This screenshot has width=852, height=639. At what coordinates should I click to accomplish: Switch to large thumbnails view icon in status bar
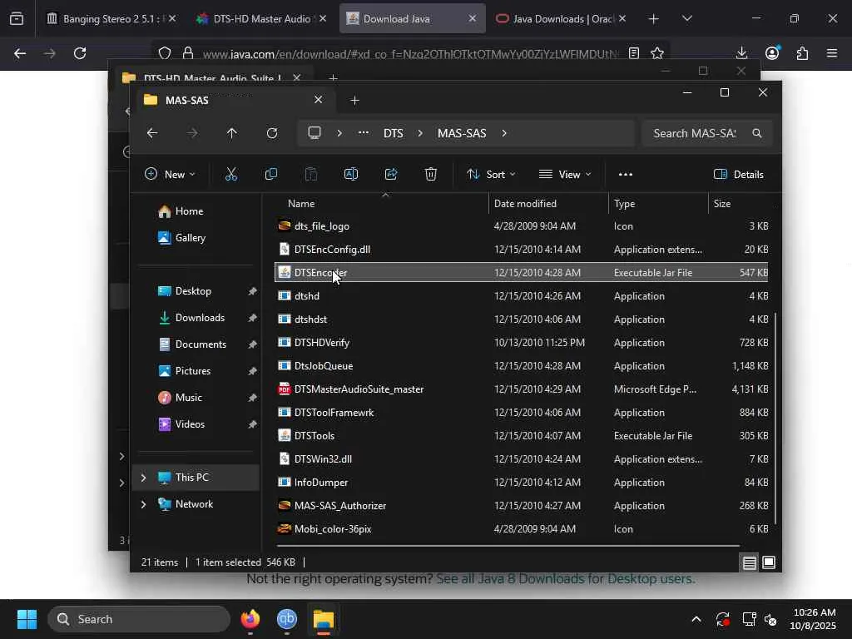[x=769, y=562]
